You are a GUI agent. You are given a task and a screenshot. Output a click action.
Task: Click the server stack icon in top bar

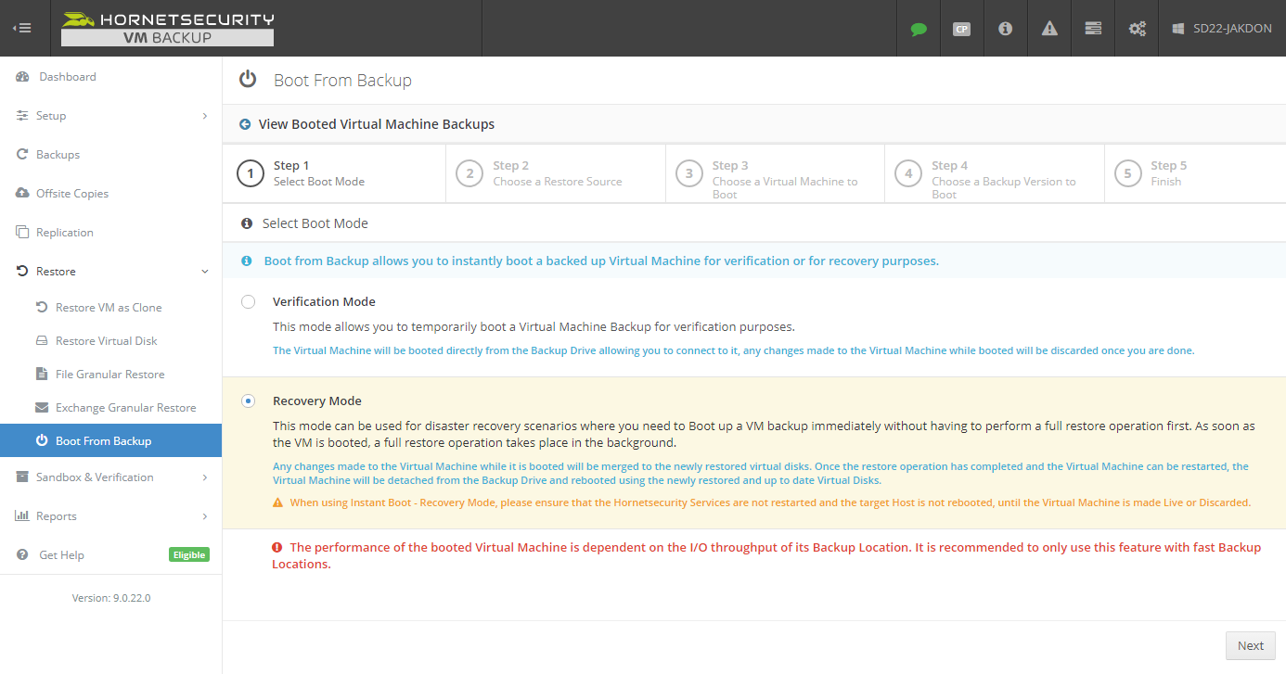click(x=1092, y=28)
